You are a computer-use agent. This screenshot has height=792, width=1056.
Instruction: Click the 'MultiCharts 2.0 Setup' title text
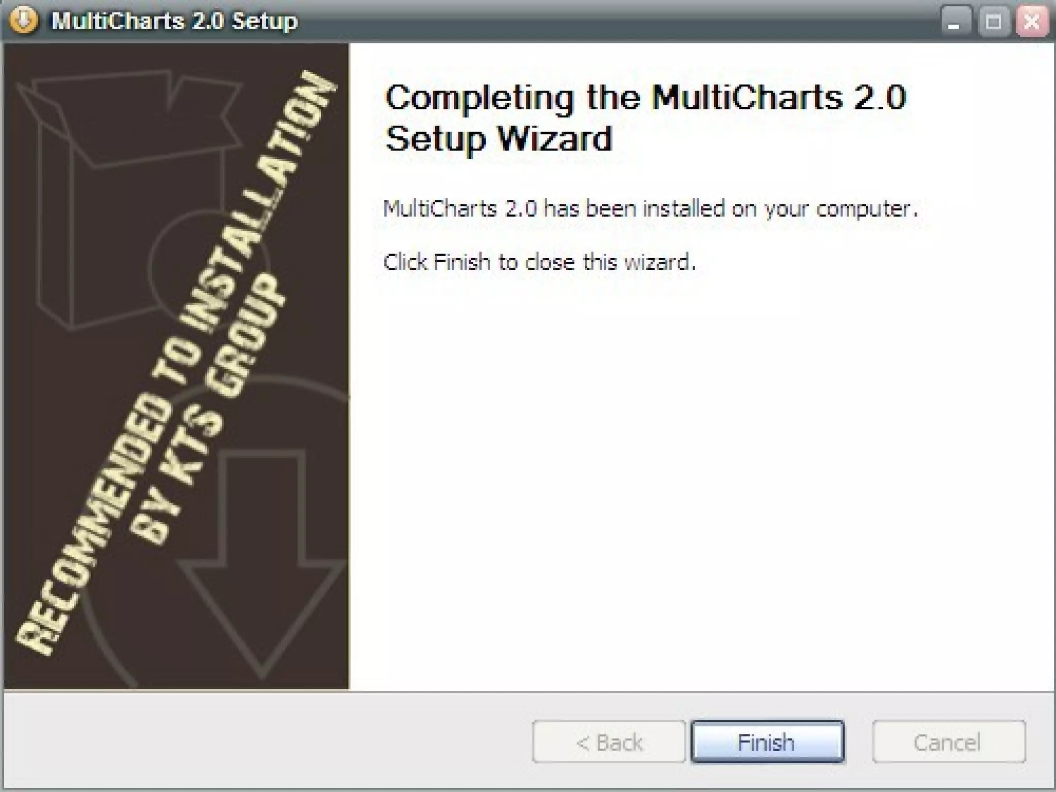coord(175,21)
